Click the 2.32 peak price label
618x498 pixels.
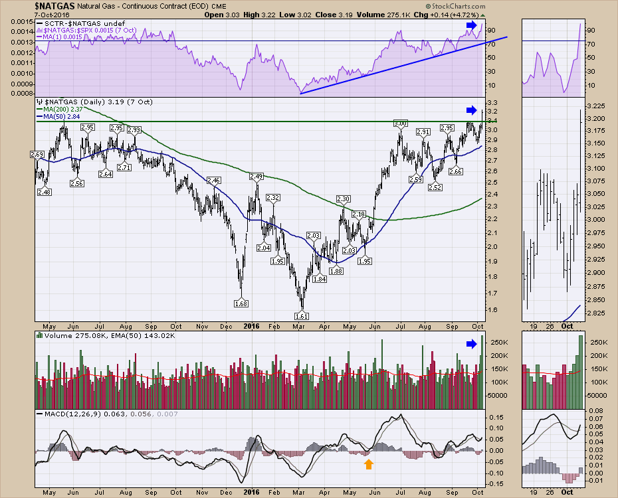click(272, 198)
